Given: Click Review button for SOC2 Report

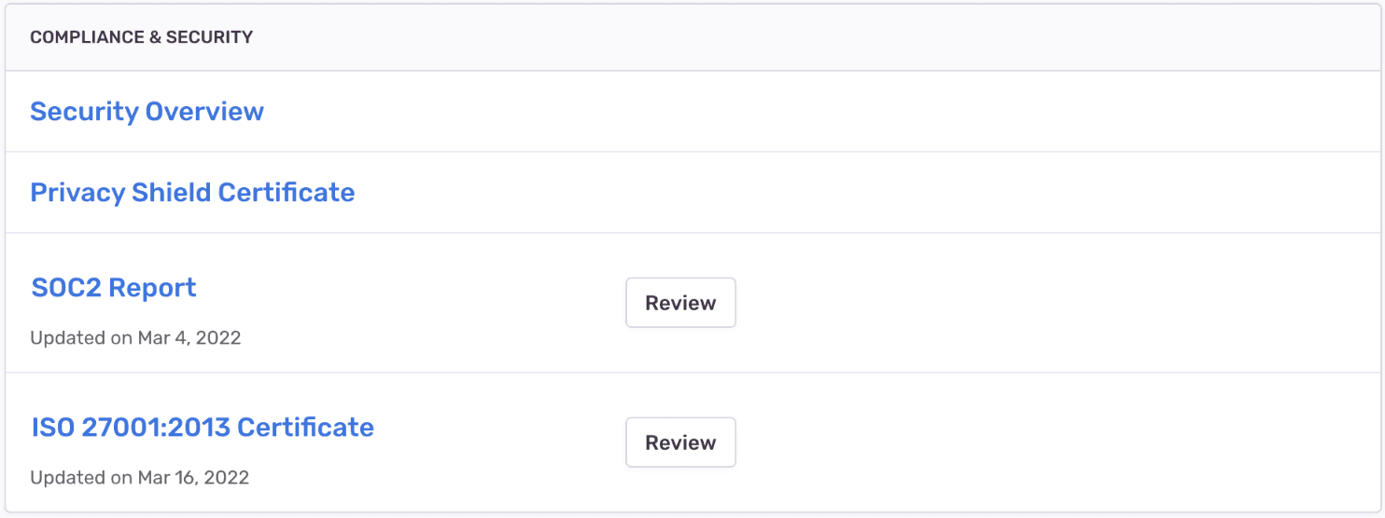Looking at the screenshot, I should pos(680,303).
